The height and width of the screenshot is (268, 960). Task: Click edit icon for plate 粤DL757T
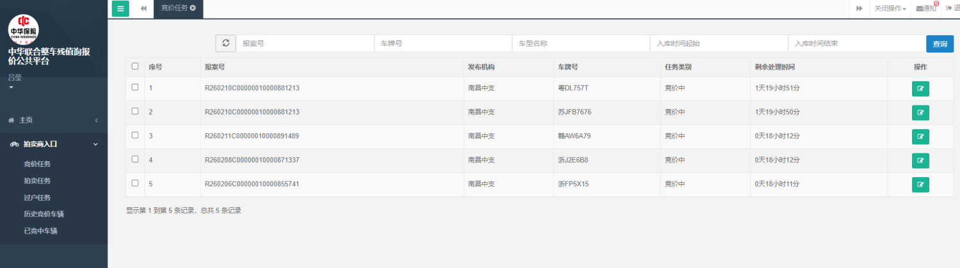(x=920, y=89)
